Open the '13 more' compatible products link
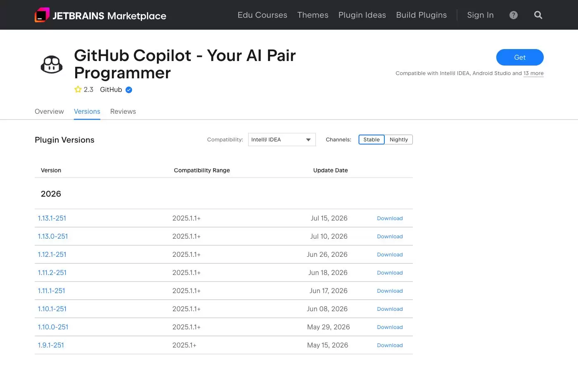 (533, 73)
